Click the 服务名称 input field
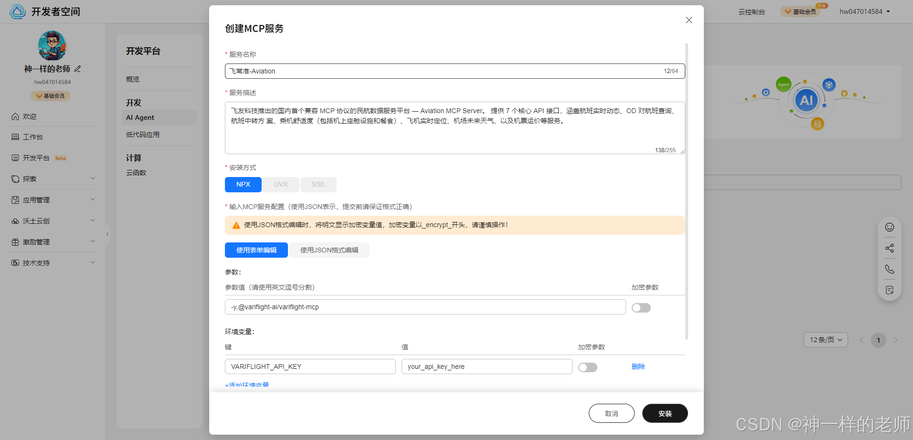The image size is (913, 440). coord(455,71)
